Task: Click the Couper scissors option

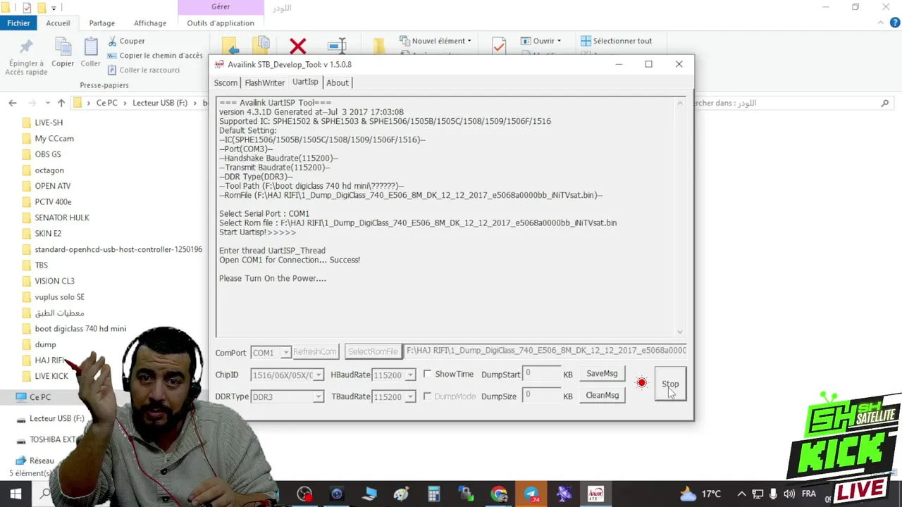Action: [x=126, y=41]
